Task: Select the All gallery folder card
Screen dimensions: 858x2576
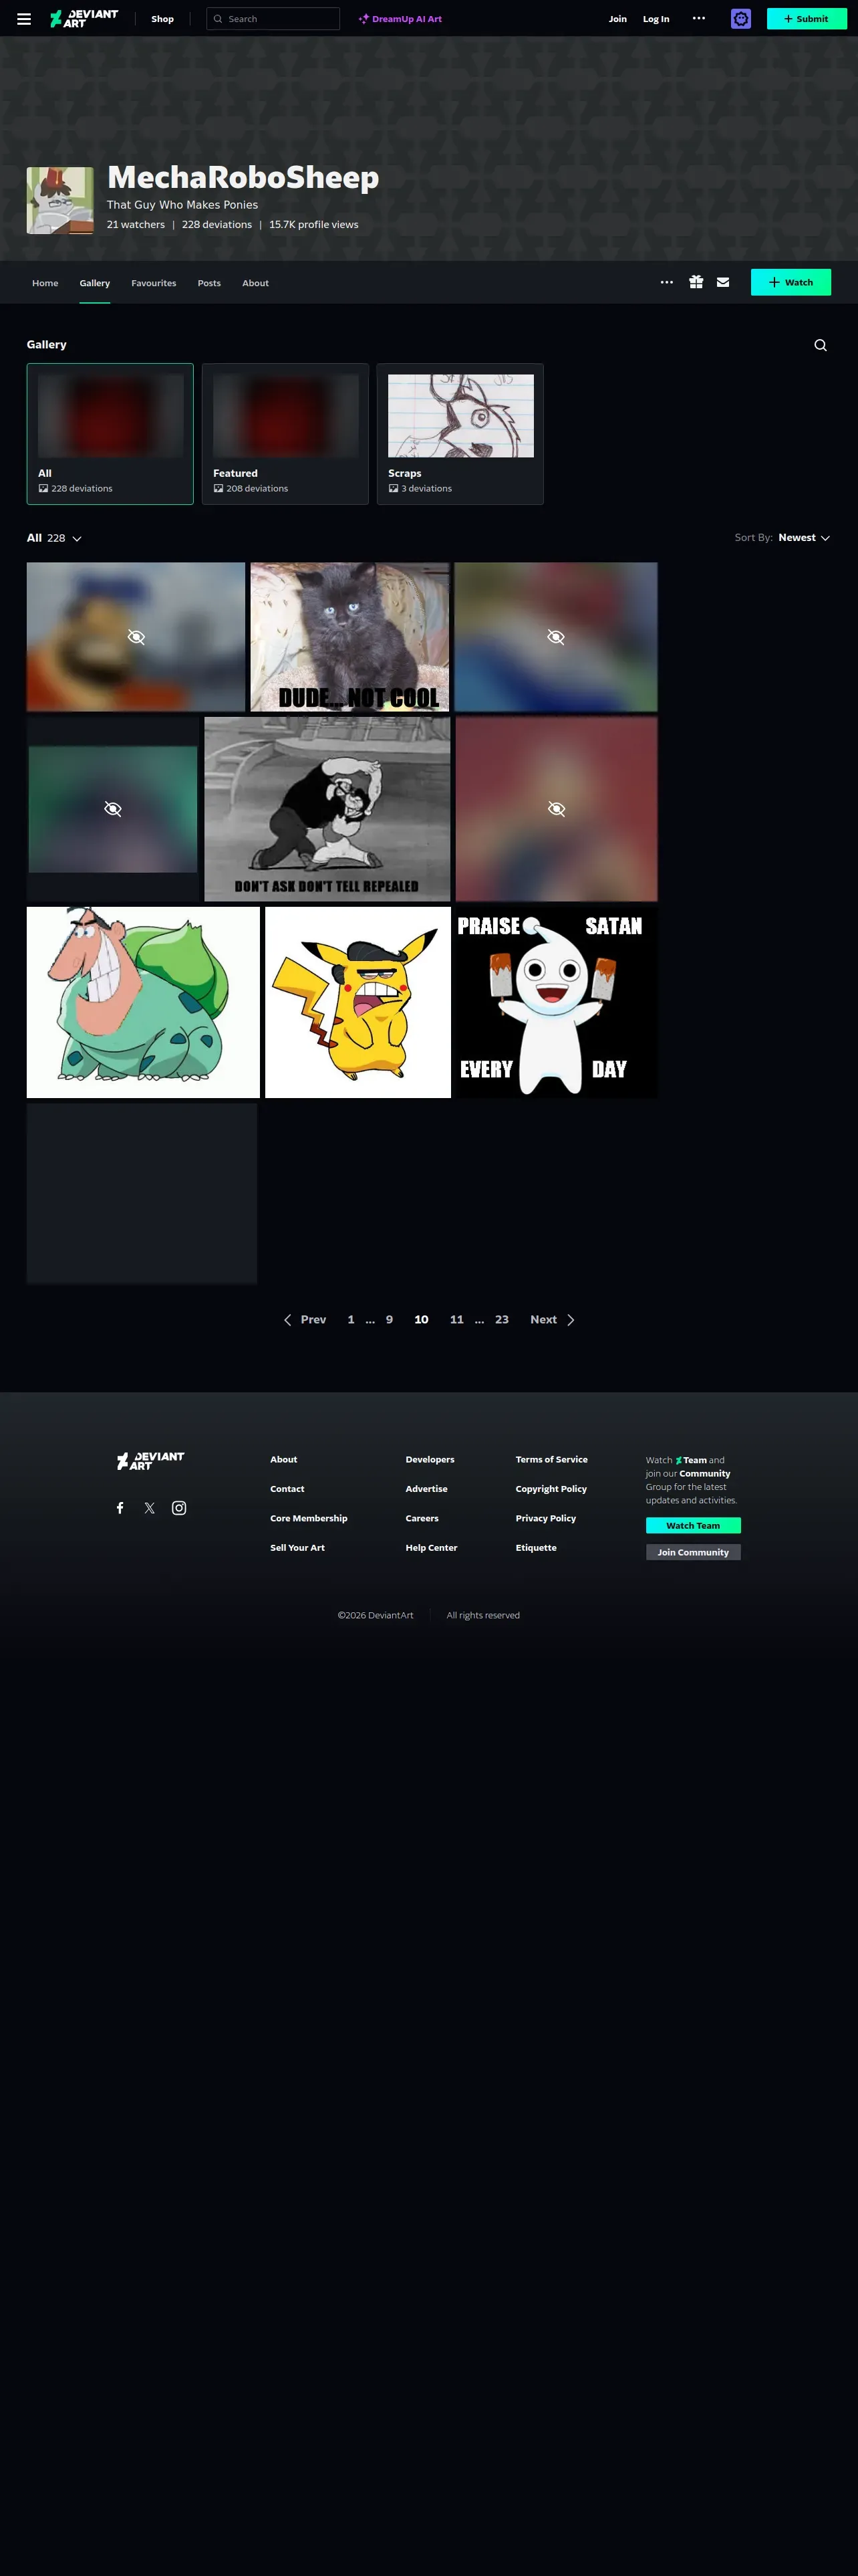Action: [x=110, y=434]
